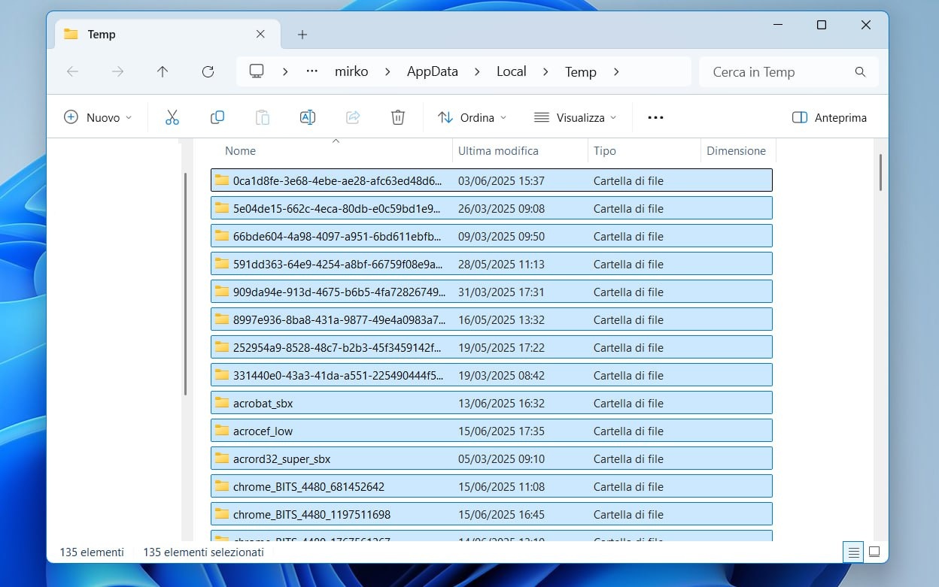Click the PC monitor icon in address bar
This screenshot has width=939, height=587.
pos(257,71)
